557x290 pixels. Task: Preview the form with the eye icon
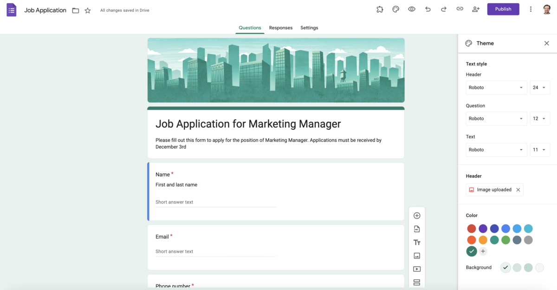point(411,9)
